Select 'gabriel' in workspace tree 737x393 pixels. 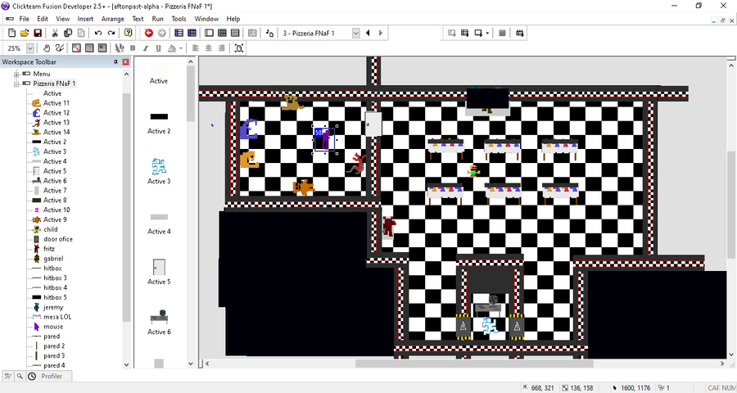pos(53,259)
